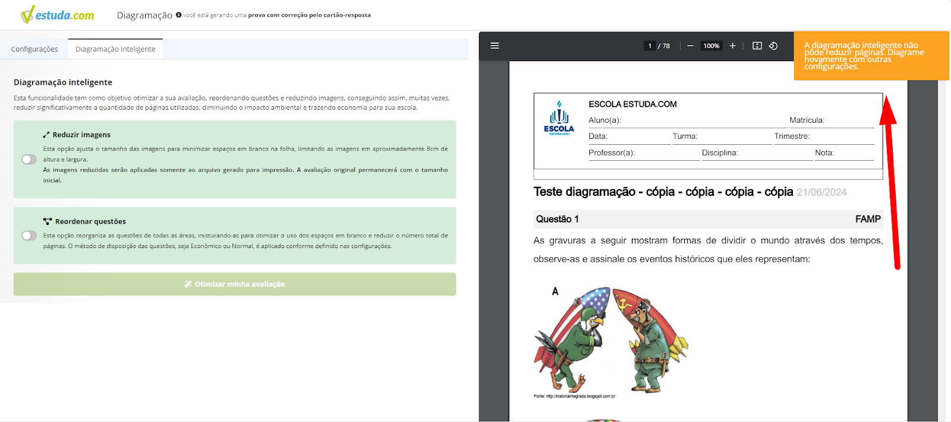Click the FAMP label in question header

pyautogui.click(x=868, y=219)
